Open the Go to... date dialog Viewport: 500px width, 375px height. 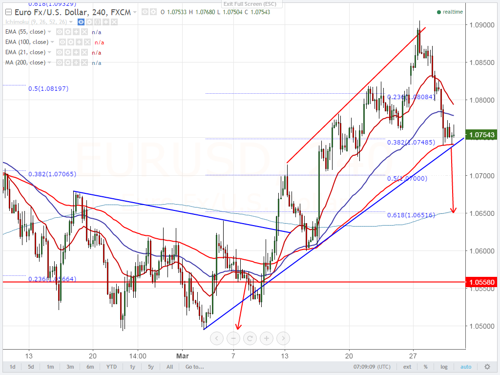[194, 367]
